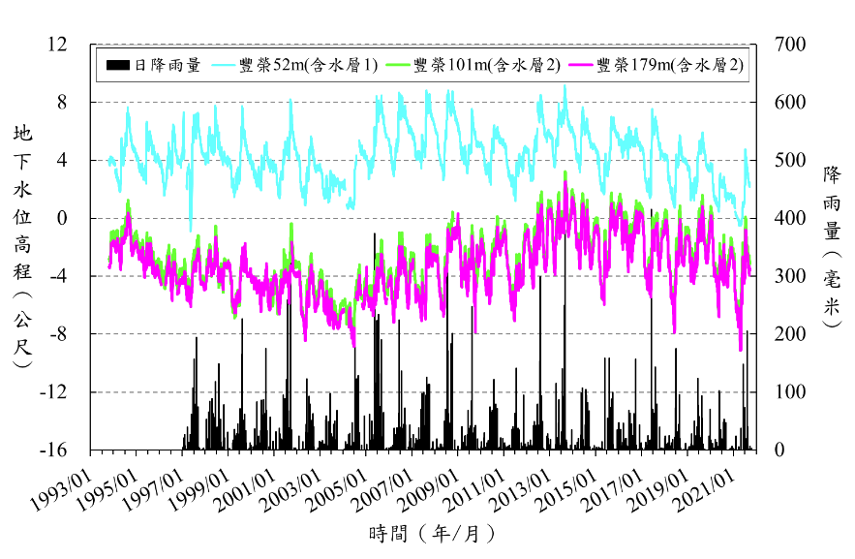
Task: Click the magenta line's lowest dip near right end
Action: [x=741, y=350]
